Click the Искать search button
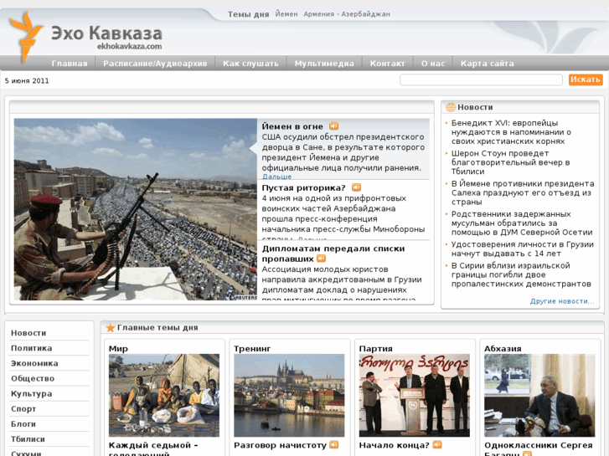 coord(586,79)
